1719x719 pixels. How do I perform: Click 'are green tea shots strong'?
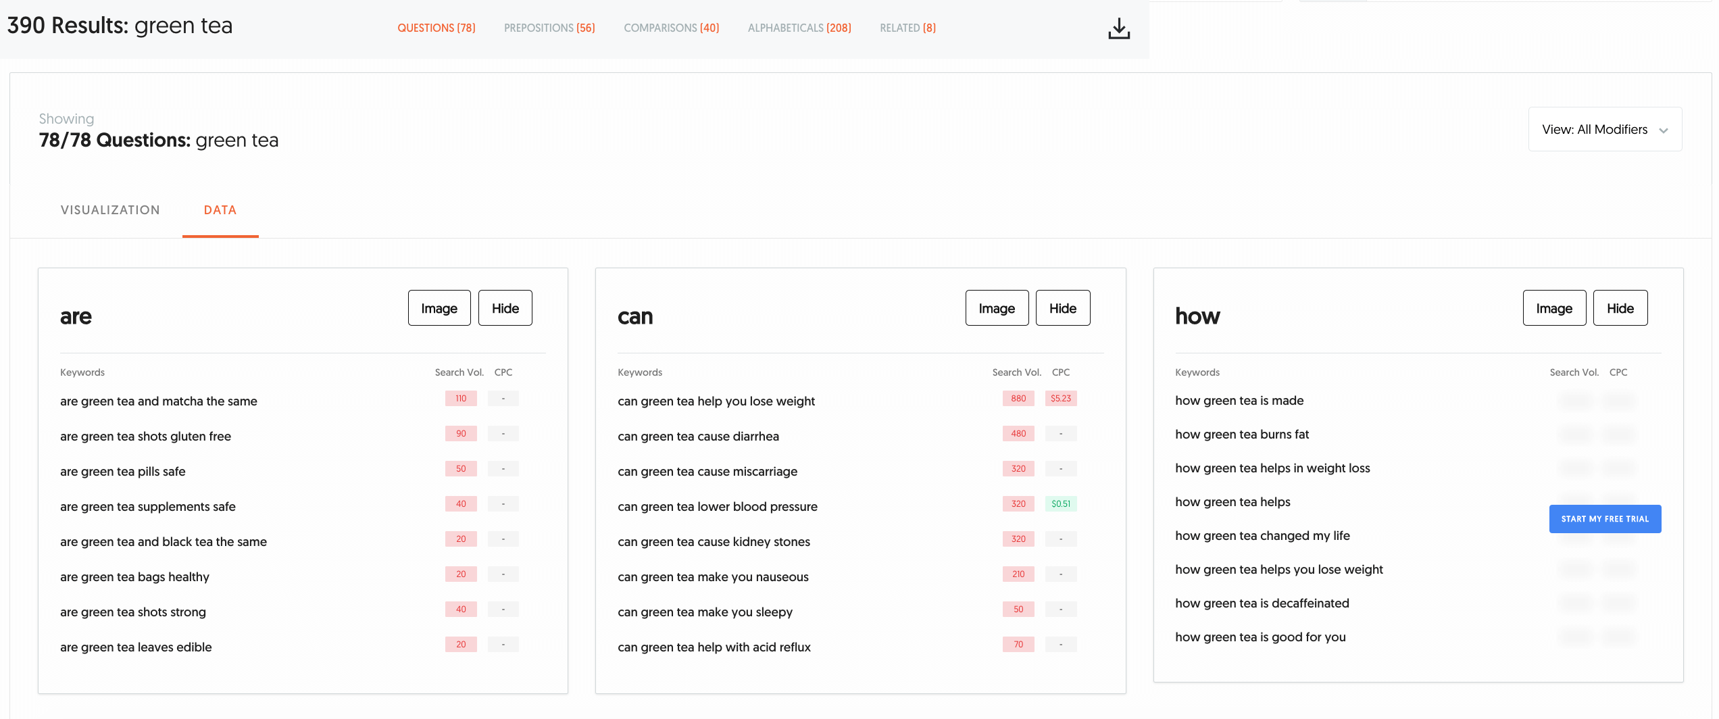click(x=133, y=612)
